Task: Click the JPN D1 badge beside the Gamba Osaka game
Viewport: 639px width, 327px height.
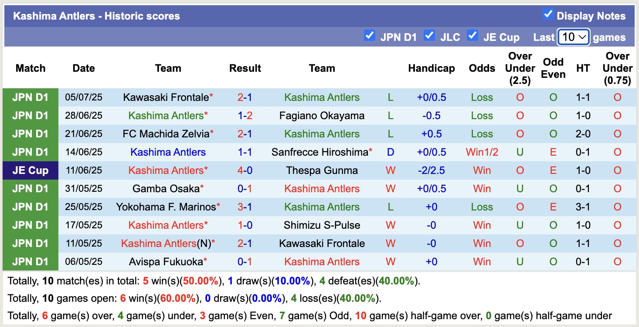Action: click(30, 188)
